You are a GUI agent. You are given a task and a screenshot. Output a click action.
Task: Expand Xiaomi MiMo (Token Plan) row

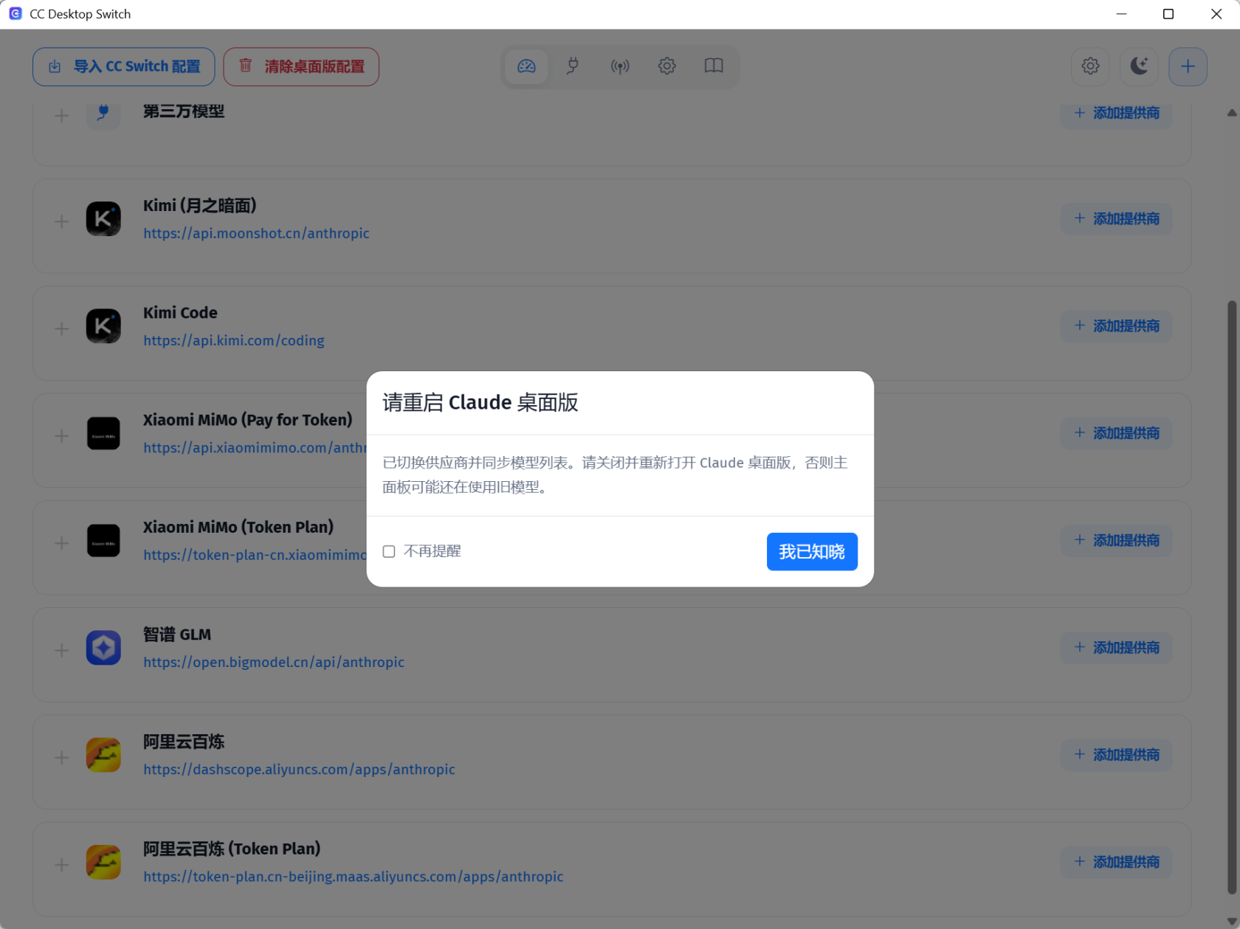point(62,543)
